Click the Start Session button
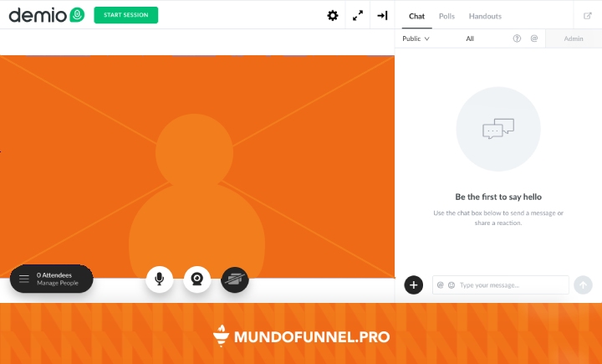 (x=126, y=15)
